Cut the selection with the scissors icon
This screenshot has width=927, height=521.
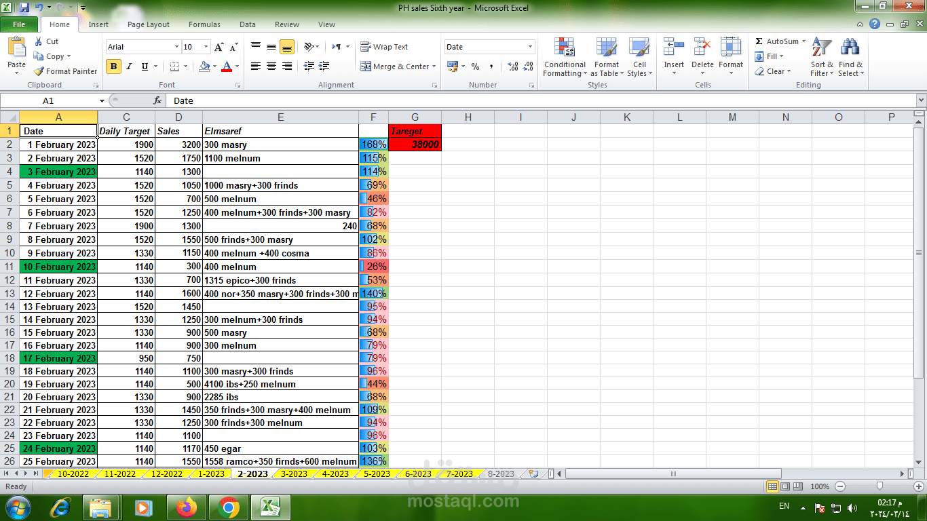coord(39,41)
